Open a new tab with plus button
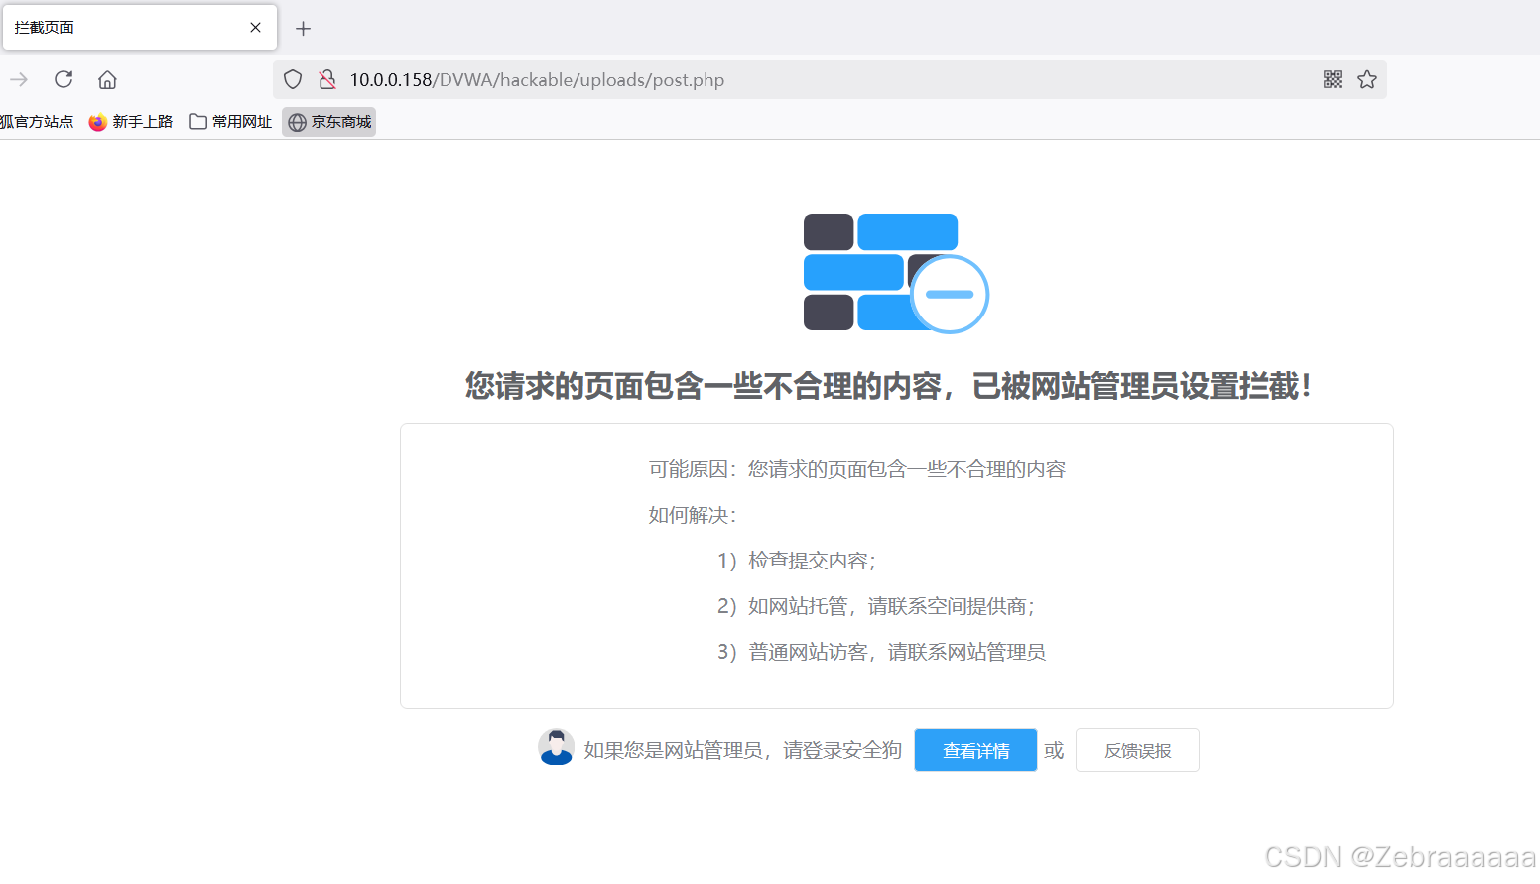Image resolution: width=1540 pixels, height=884 pixels. [304, 29]
